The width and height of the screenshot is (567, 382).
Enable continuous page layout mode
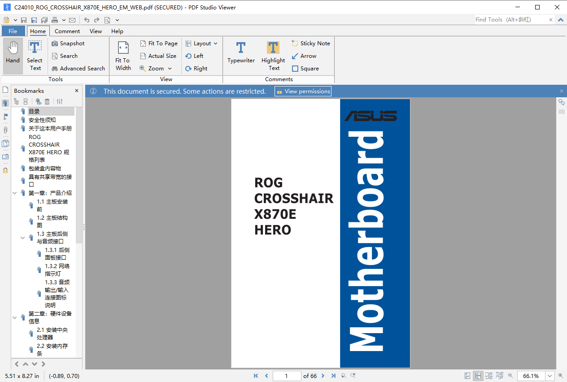[x=478, y=376]
